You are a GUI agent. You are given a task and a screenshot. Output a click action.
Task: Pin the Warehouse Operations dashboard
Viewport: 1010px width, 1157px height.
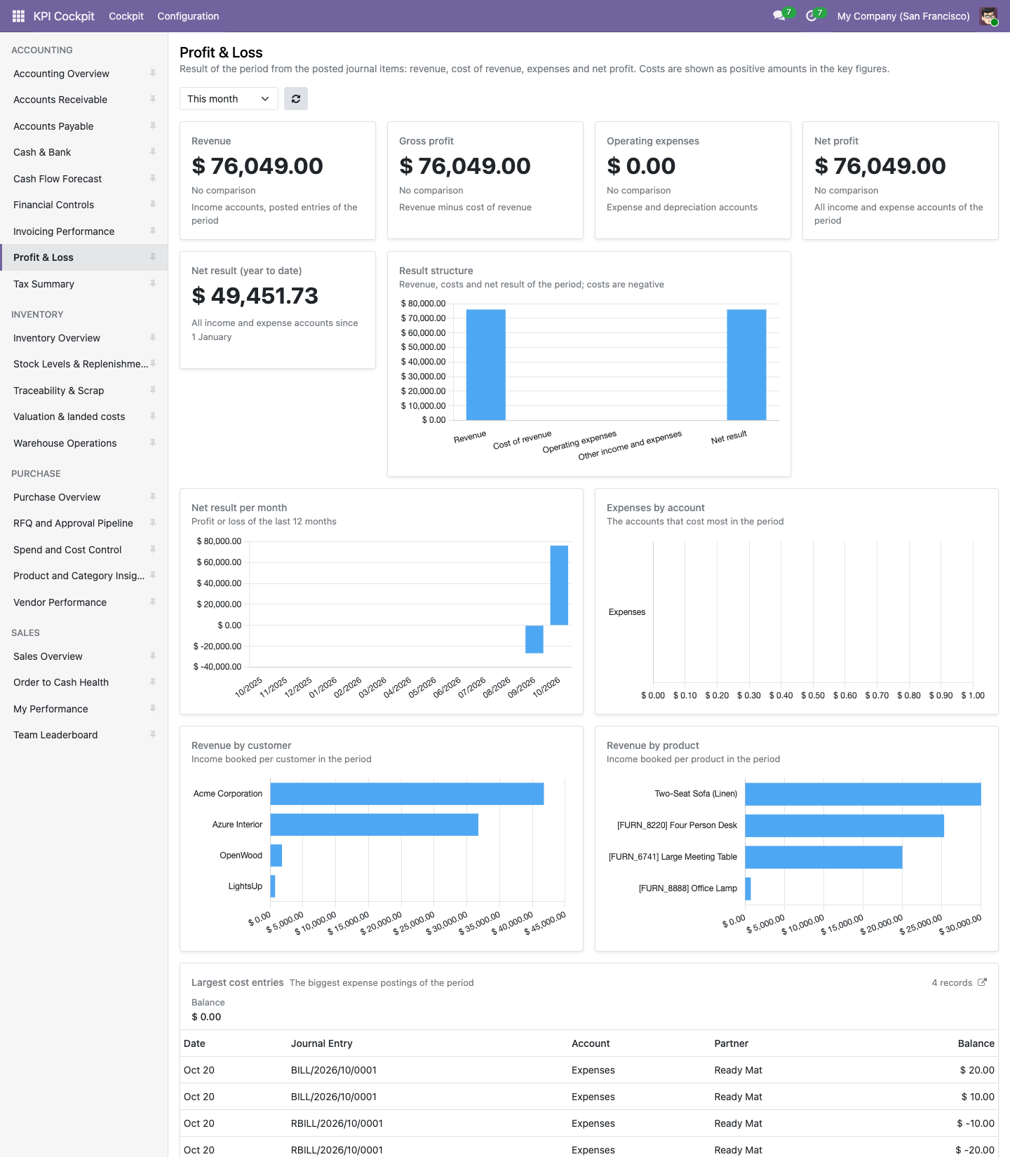[152, 442]
